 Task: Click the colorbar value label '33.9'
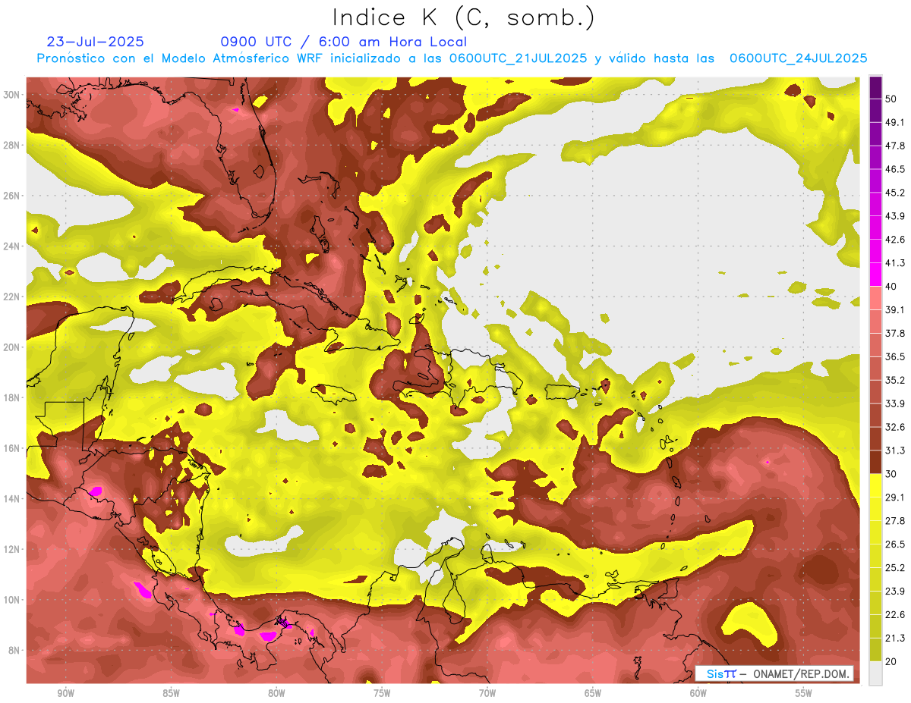(x=895, y=403)
